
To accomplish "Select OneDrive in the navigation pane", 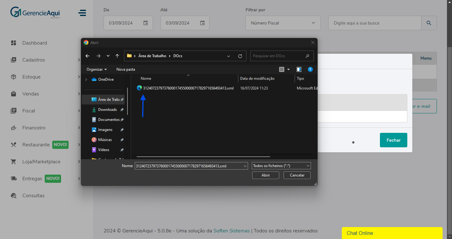I will point(106,79).
